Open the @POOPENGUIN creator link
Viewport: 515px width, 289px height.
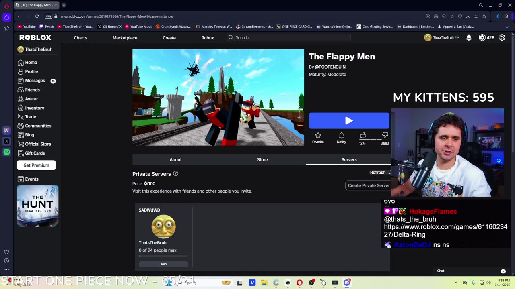(x=330, y=67)
